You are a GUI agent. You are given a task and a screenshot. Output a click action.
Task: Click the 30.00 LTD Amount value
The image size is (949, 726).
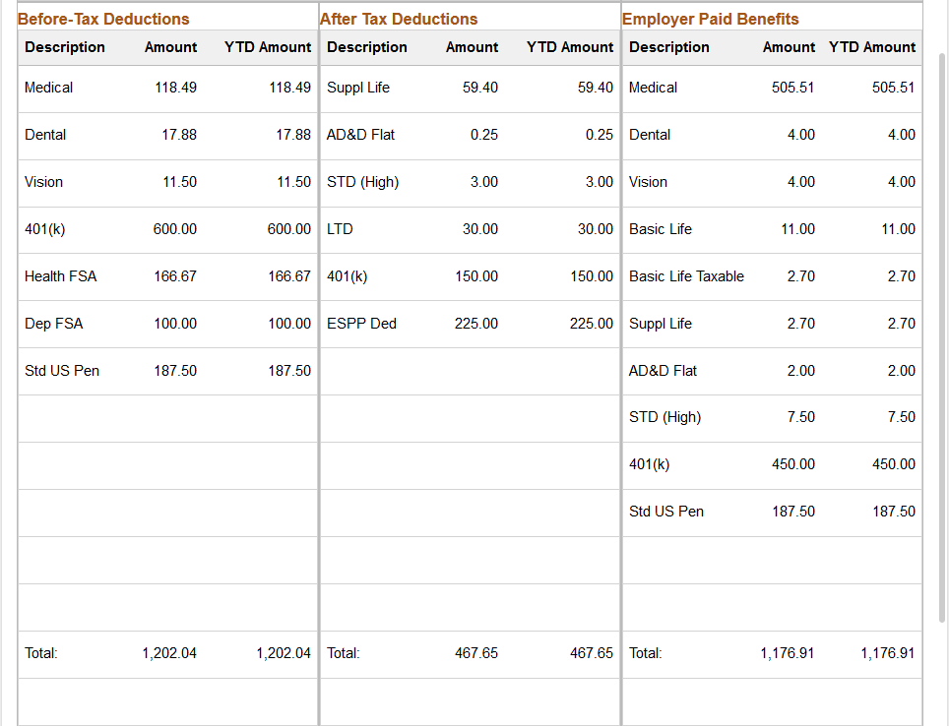coord(480,229)
